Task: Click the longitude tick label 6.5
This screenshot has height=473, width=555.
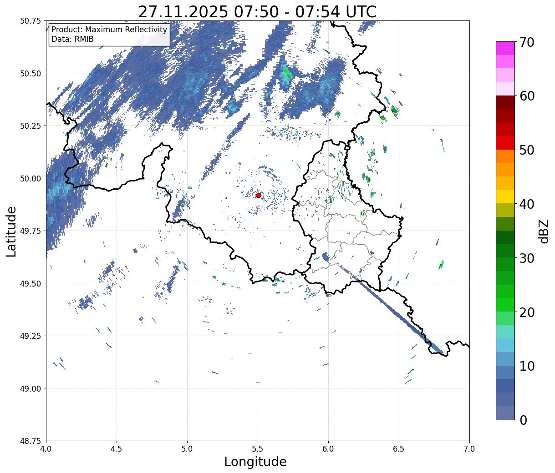Action: pos(399,448)
